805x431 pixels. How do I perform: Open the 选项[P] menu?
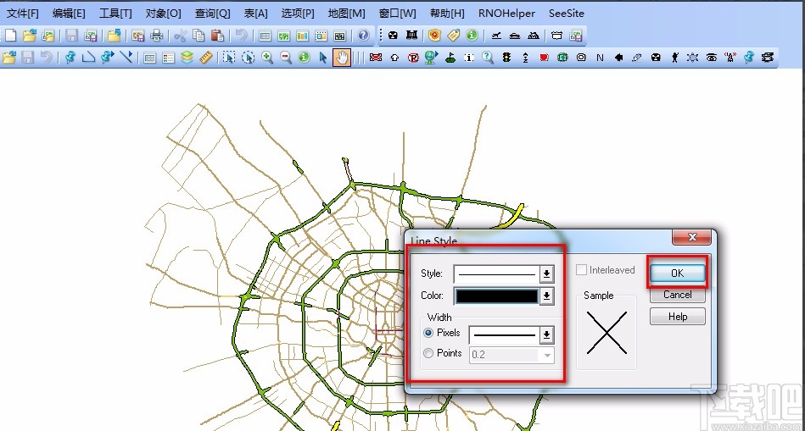298,14
